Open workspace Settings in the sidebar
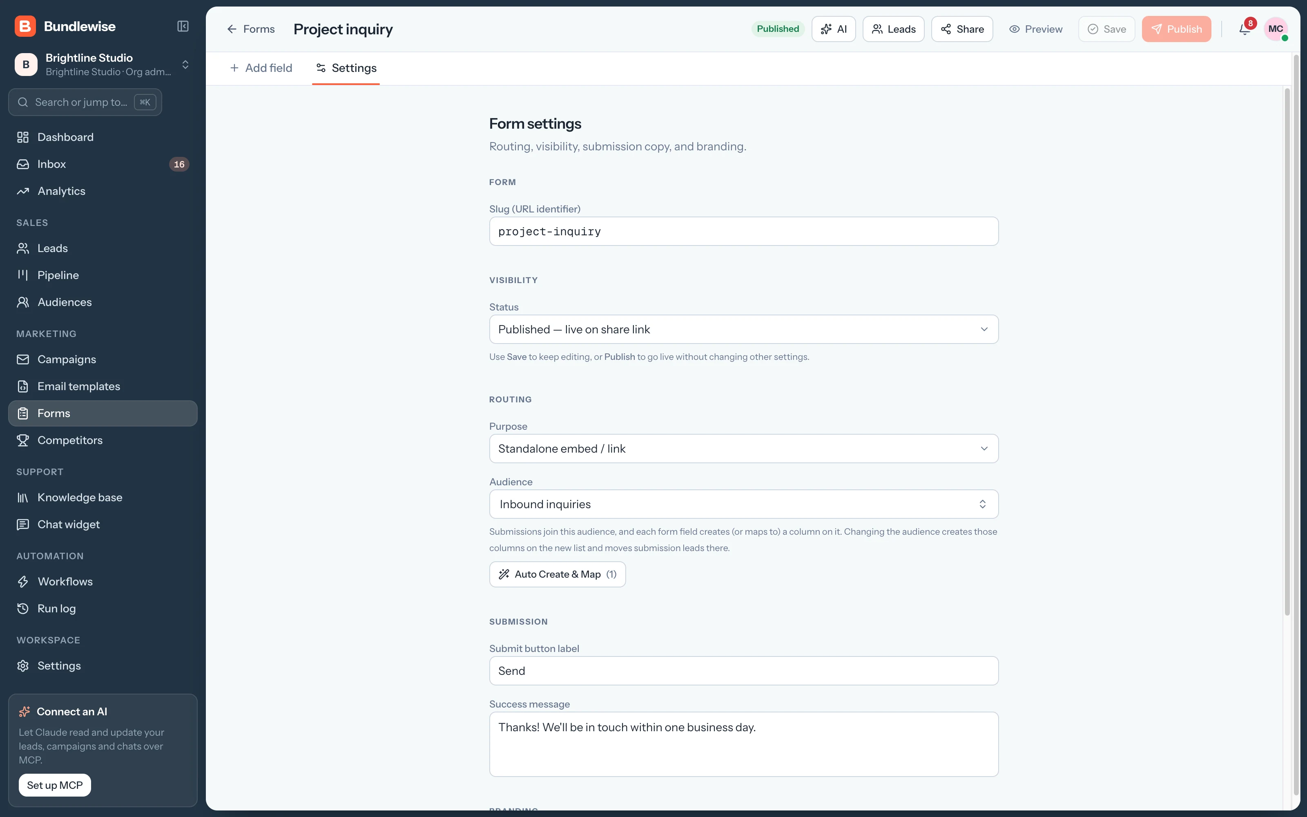Screen dimensions: 1307x817 tap(103, 666)
